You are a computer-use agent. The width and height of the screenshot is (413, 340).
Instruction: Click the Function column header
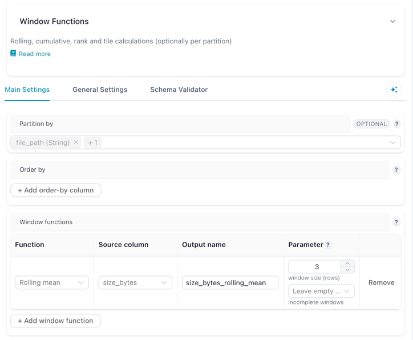coord(30,245)
